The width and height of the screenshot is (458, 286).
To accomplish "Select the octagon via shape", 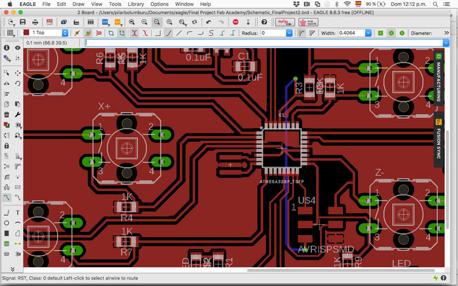I will 402,33.
